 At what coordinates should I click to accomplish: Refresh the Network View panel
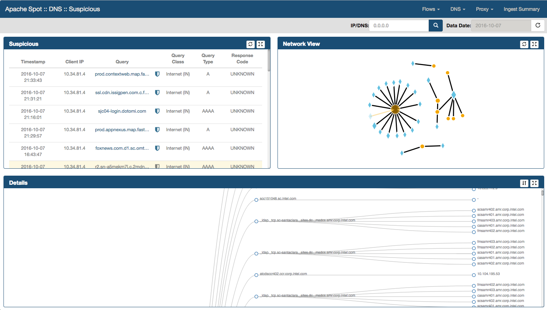tap(524, 44)
